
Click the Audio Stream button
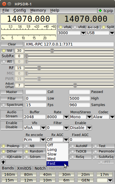click(12, 114)
